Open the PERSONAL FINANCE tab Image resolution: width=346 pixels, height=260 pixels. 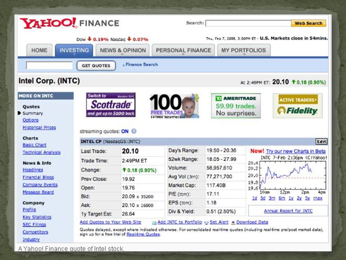pos(183,50)
